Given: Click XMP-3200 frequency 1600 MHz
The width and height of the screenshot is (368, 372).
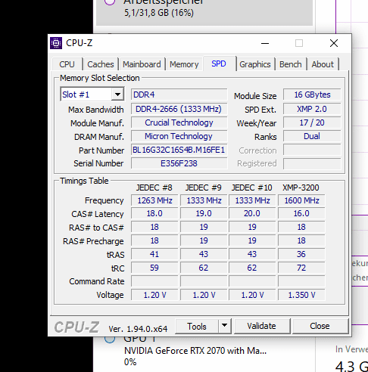Looking at the screenshot, I should pyautogui.click(x=301, y=200).
